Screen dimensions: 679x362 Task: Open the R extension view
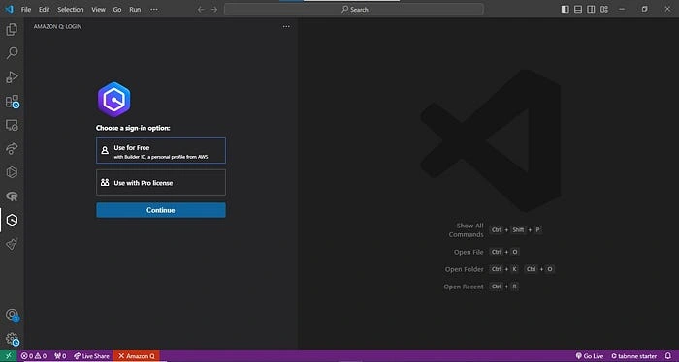pos(12,196)
